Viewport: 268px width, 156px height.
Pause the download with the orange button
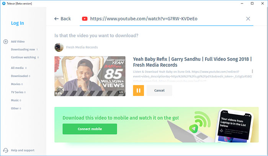(x=138, y=90)
